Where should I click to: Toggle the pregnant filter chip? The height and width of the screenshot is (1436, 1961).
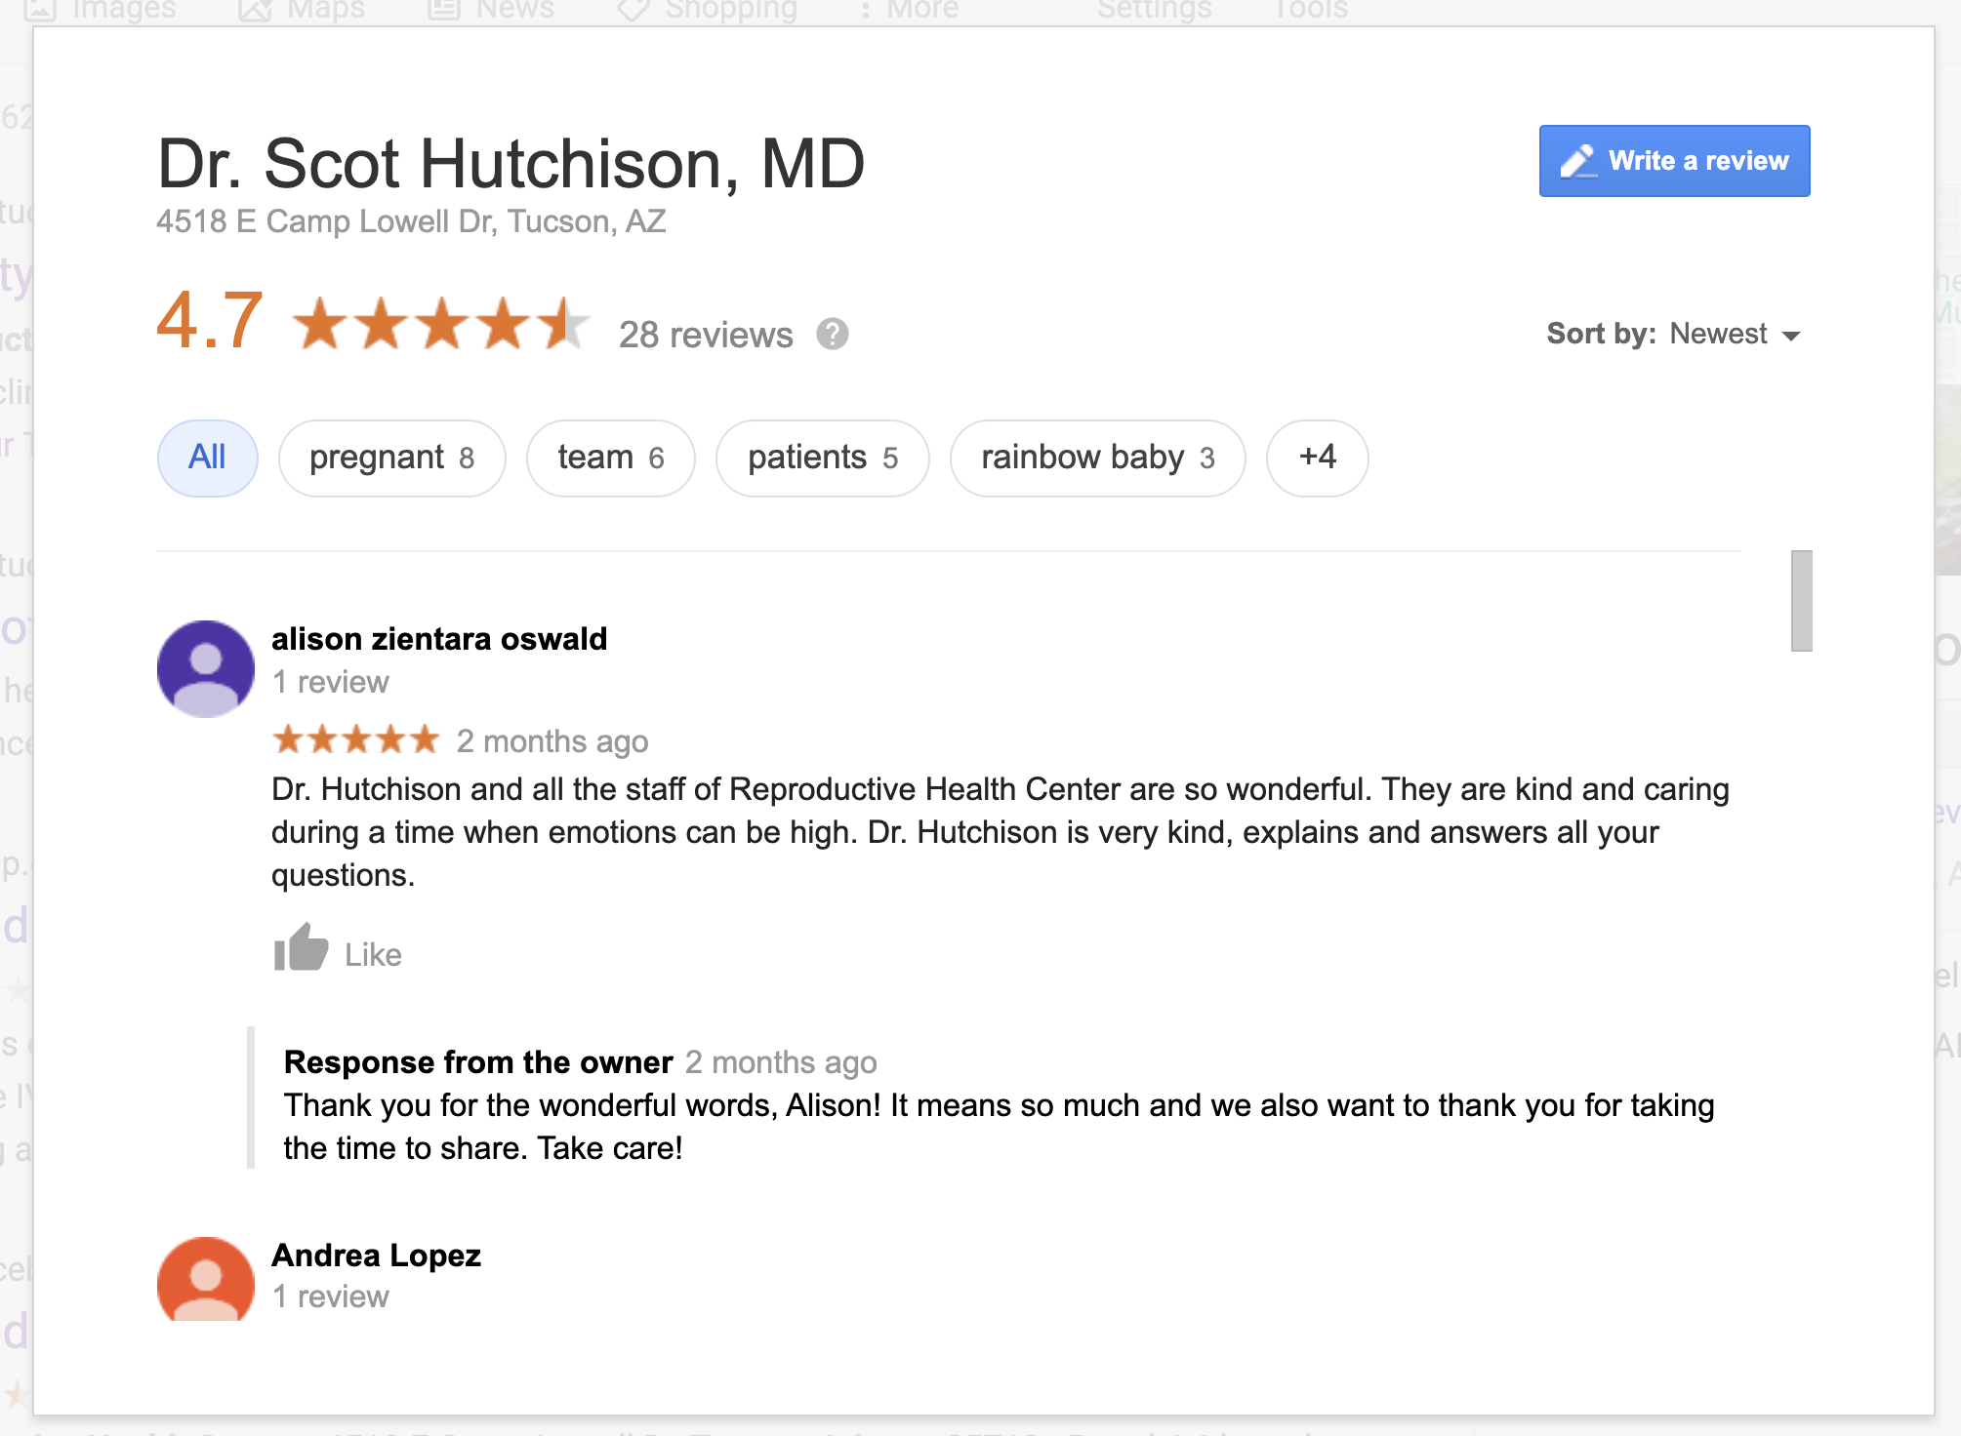[x=392, y=458]
